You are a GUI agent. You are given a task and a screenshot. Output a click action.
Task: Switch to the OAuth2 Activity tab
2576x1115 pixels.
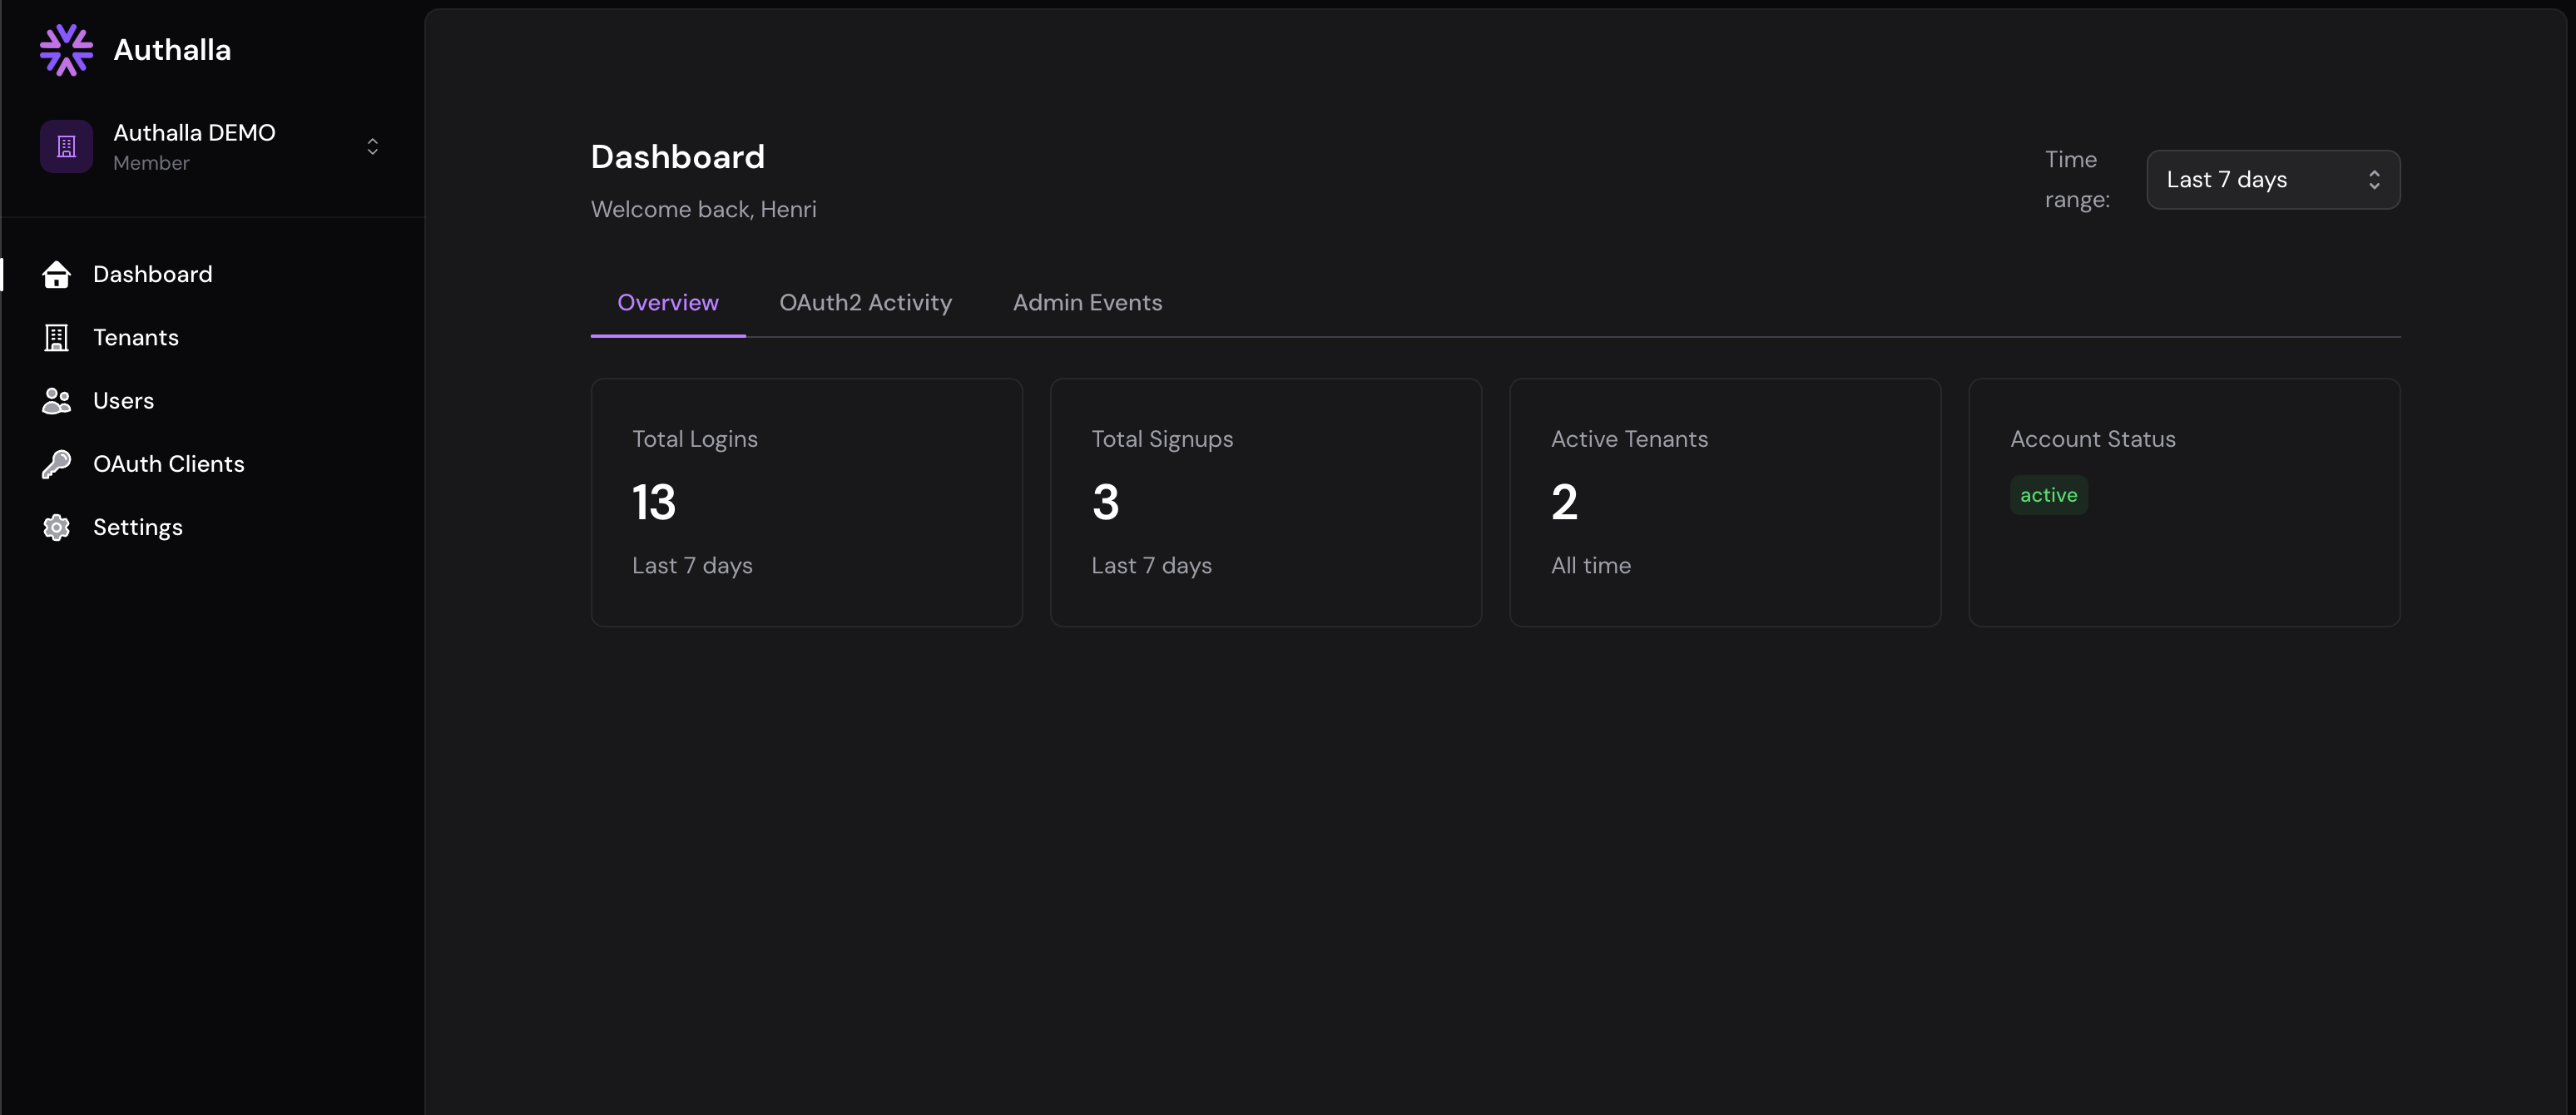pyautogui.click(x=865, y=303)
